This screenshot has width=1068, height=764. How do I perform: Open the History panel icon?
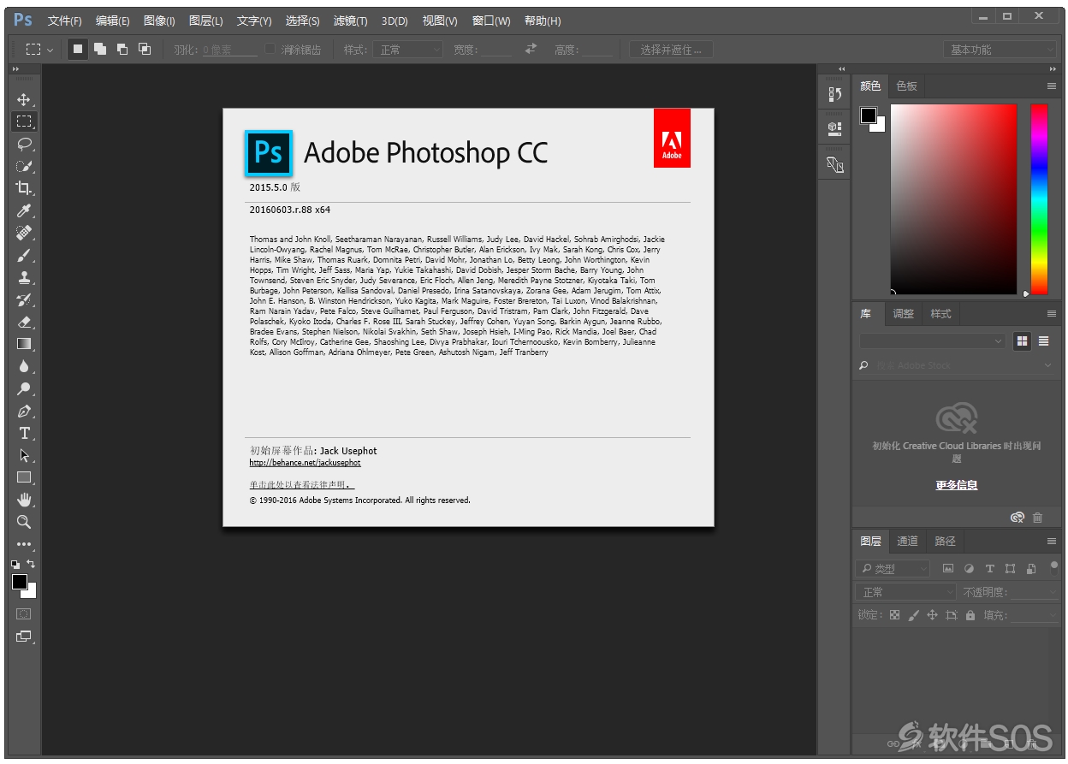pyautogui.click(x=835, y=94)
